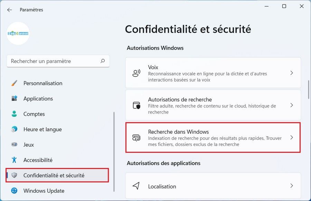Image resolution: width=311 pixels, height=201 pixels.
Task: Expand Recherche dans Windows via its chevron
Action: tap(292, 137)
